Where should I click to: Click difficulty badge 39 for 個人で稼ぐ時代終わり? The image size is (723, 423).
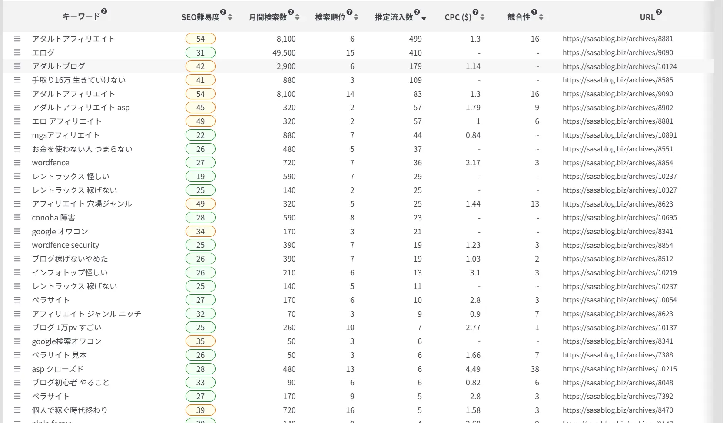200,410
